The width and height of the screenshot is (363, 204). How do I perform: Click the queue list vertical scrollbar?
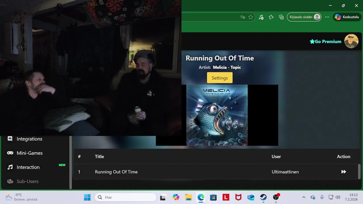(359, 171)
